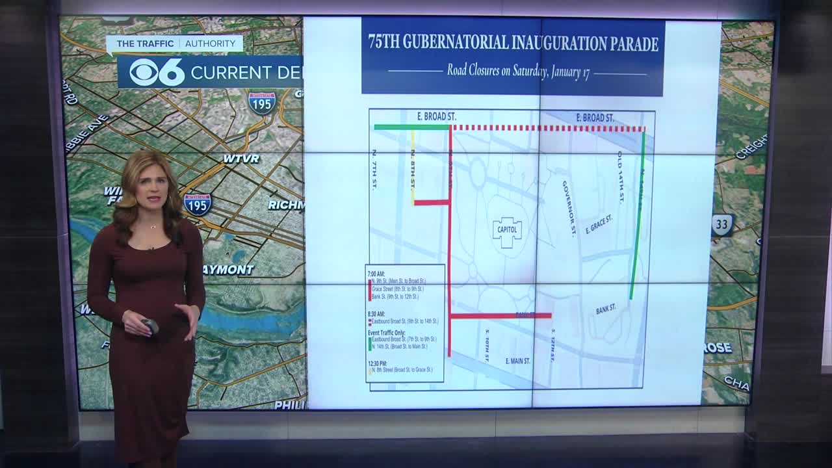Viewport: 832px width, 468px height.
Task: Click the circular plaza north of Capitol
Action: pyautogui.click(x=478, y=174)
